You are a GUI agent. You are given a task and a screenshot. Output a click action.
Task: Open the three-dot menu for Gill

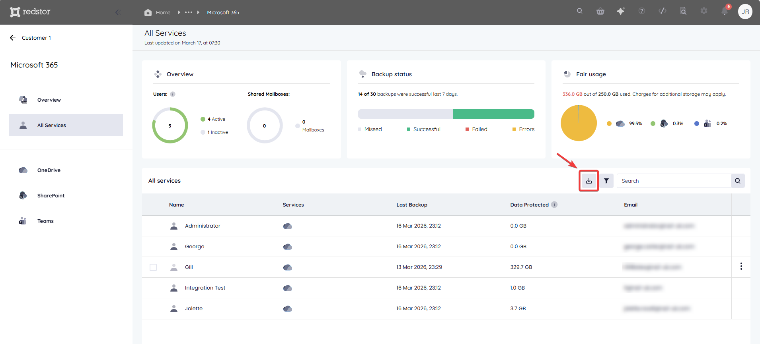pyautogui.click(x=741, y=266)
